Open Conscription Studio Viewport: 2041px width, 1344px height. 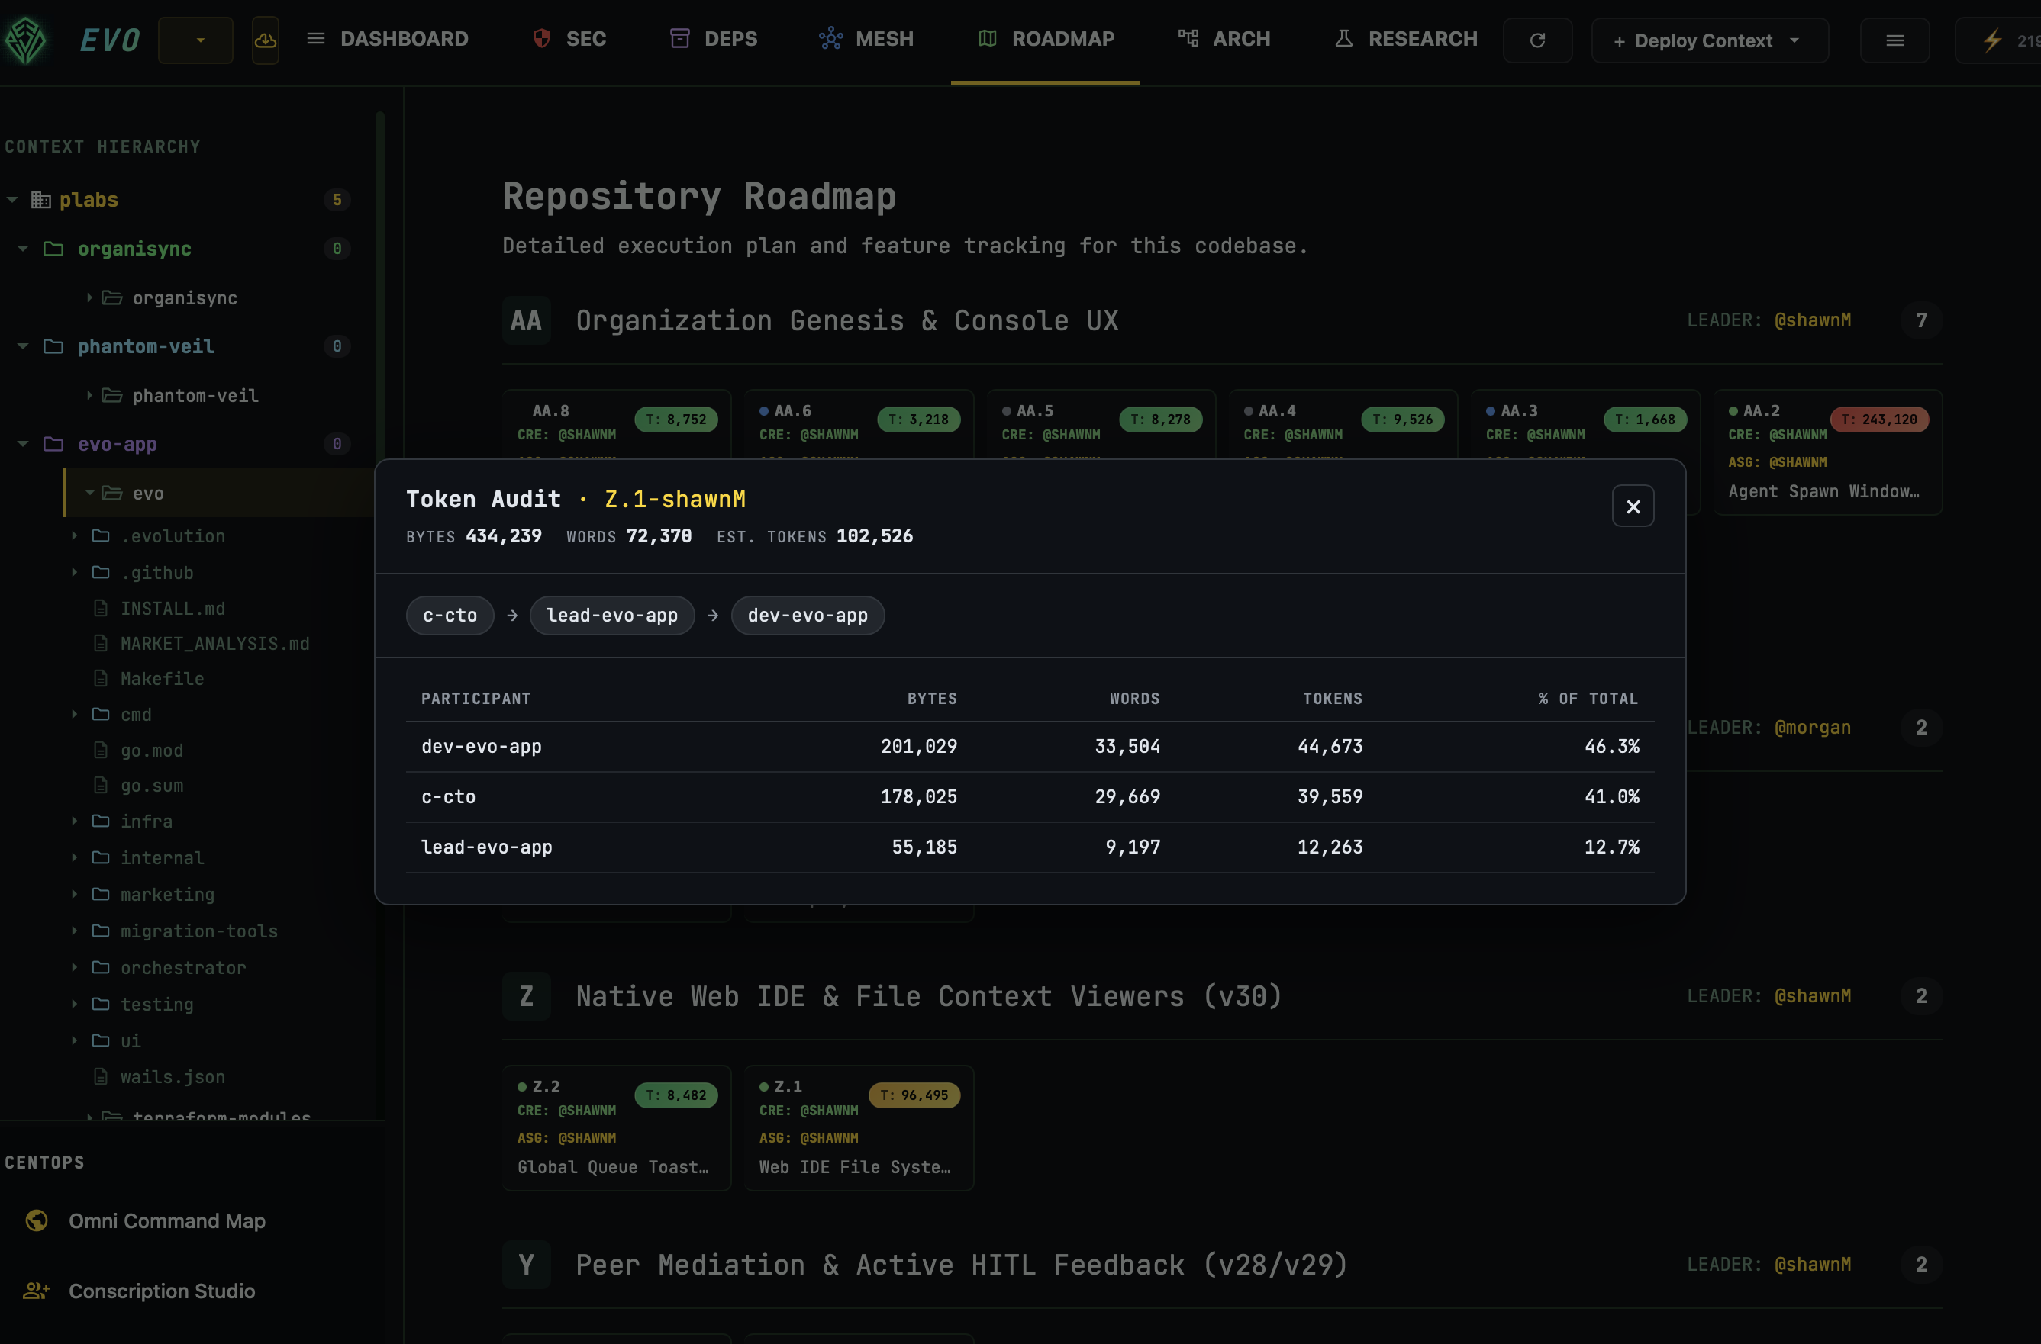tap(162, 1291)
